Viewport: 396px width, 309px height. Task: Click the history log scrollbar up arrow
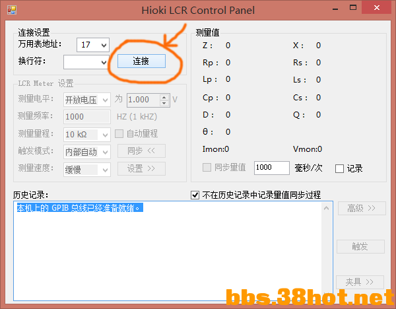(x=326, y=208)
